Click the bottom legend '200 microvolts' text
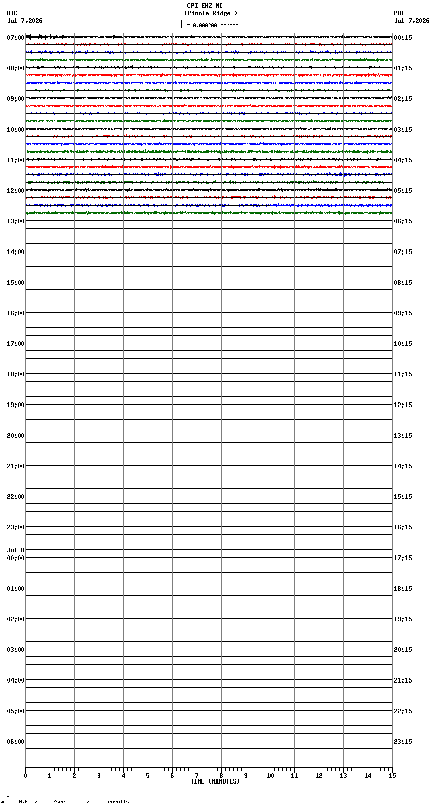 click(x=107, y=802)
